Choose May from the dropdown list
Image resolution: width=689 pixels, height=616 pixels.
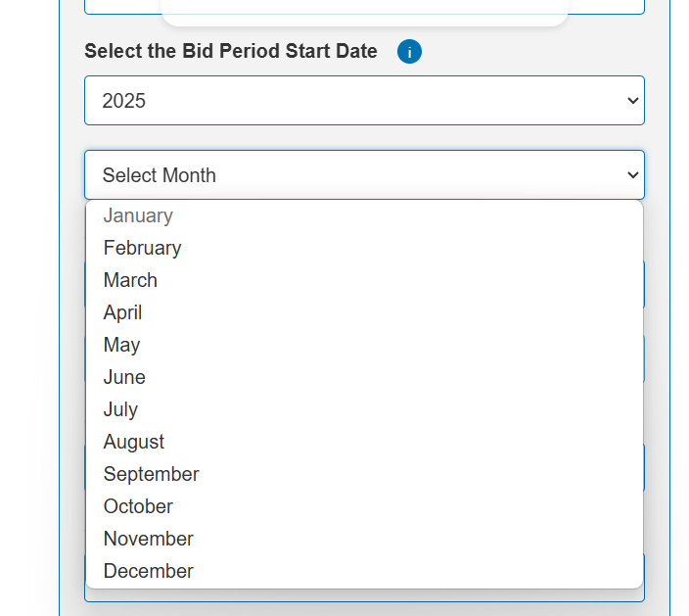[121, 345]
